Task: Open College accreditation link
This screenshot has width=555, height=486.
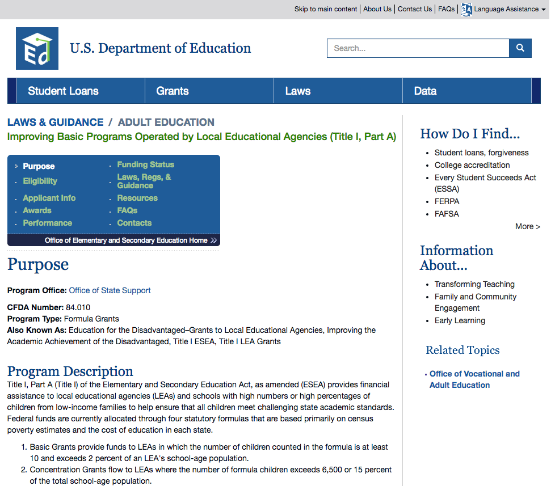Action: 472,165
